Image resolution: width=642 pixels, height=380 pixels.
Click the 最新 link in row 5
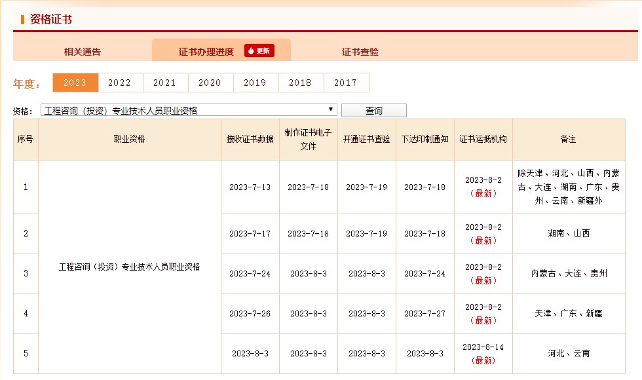pos(483,360)
